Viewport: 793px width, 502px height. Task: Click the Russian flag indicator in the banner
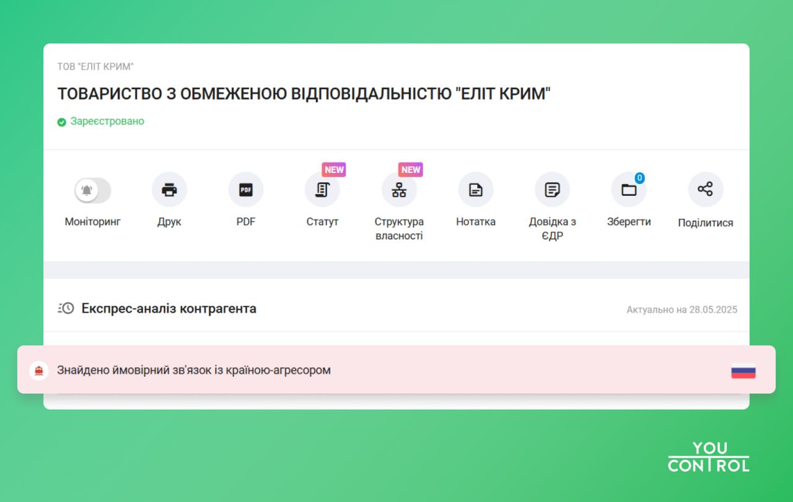[743, 370]
